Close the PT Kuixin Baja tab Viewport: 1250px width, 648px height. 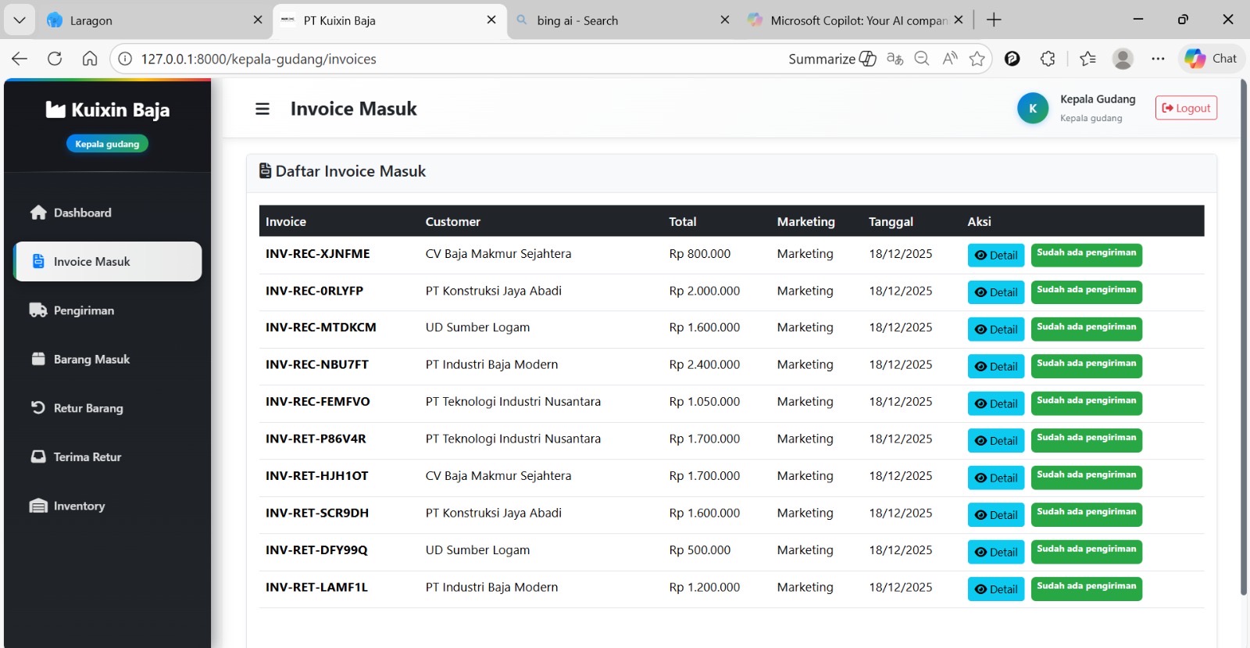491,20
